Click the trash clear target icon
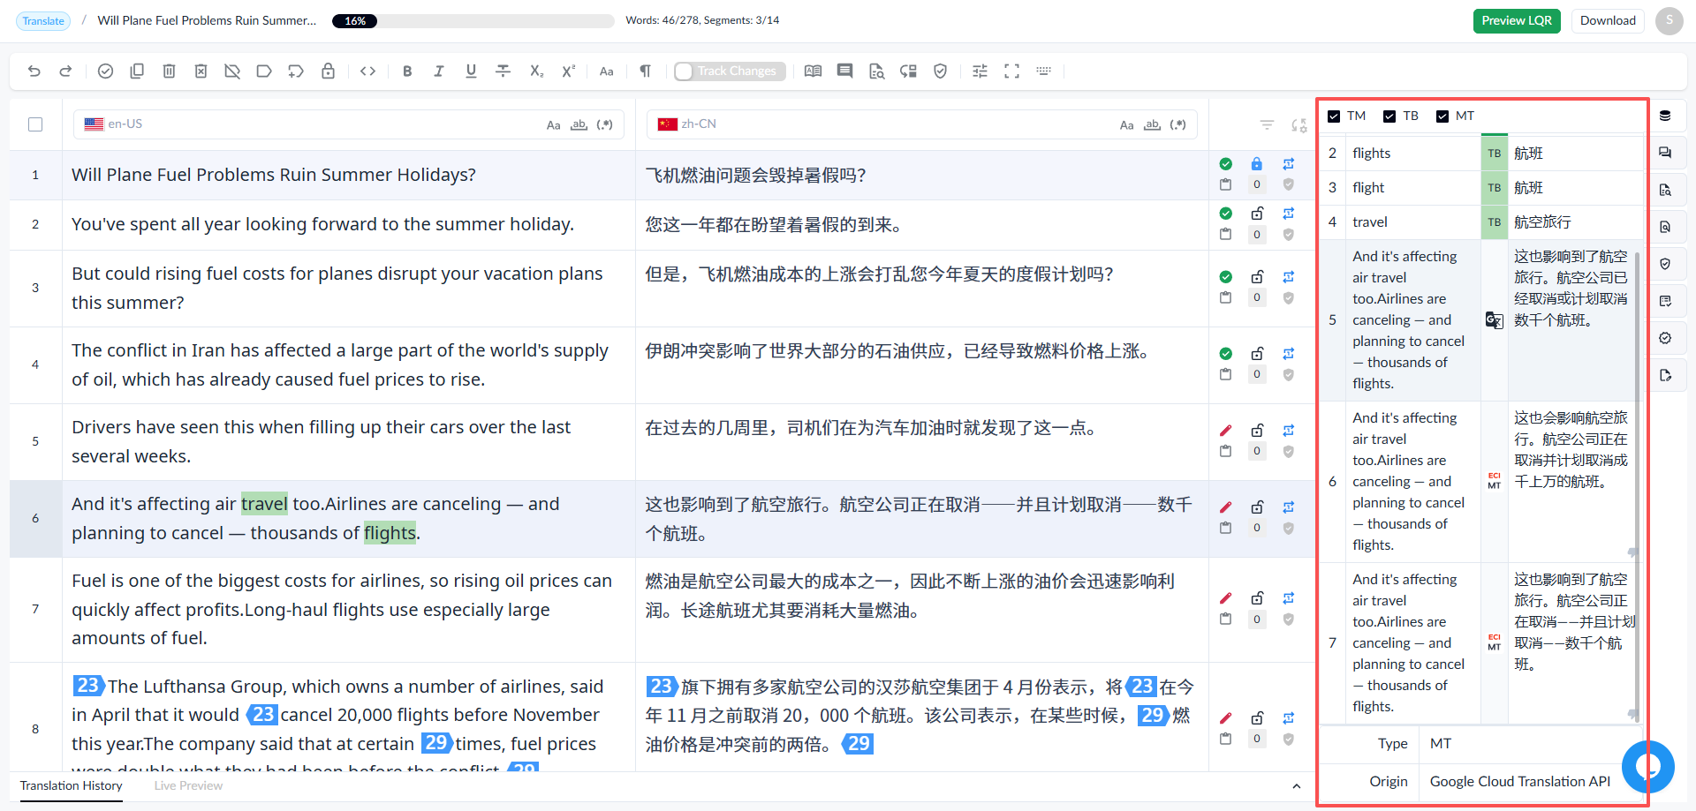 point(169,71)
